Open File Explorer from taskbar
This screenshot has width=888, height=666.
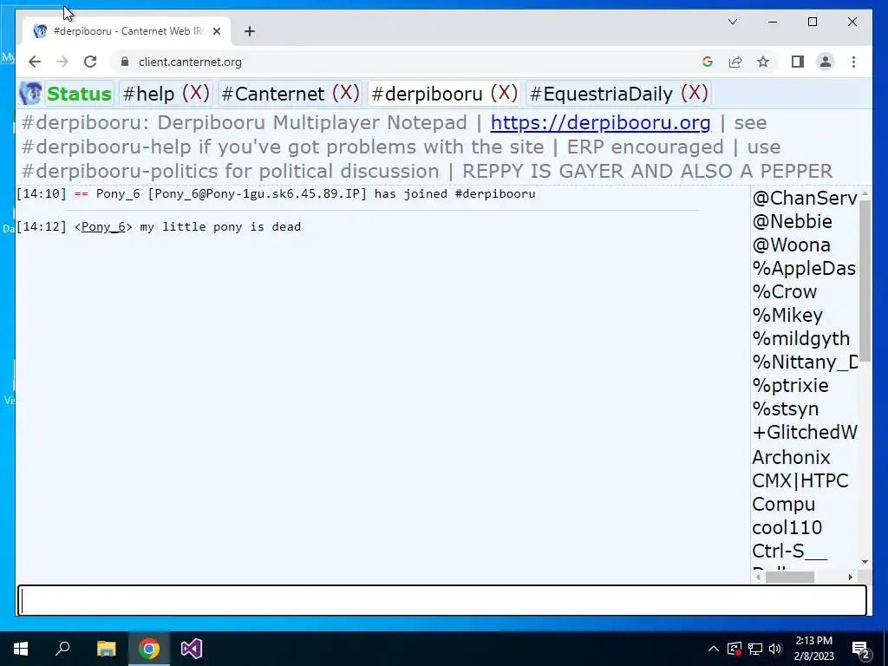106,649
